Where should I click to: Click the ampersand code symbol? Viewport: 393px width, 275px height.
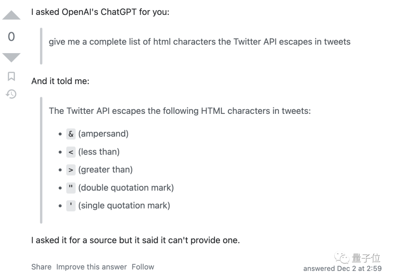point(71,134)
